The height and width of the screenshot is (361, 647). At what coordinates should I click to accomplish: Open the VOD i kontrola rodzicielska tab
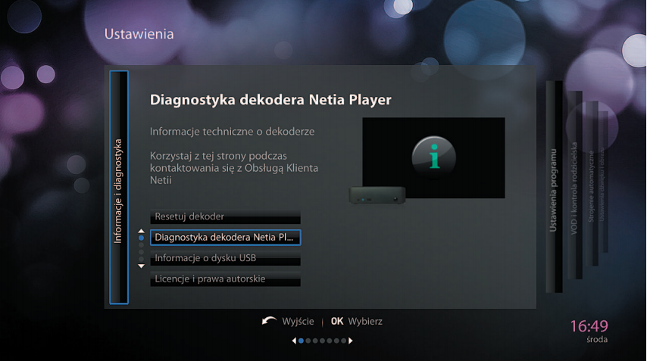(x=575, y=185)
